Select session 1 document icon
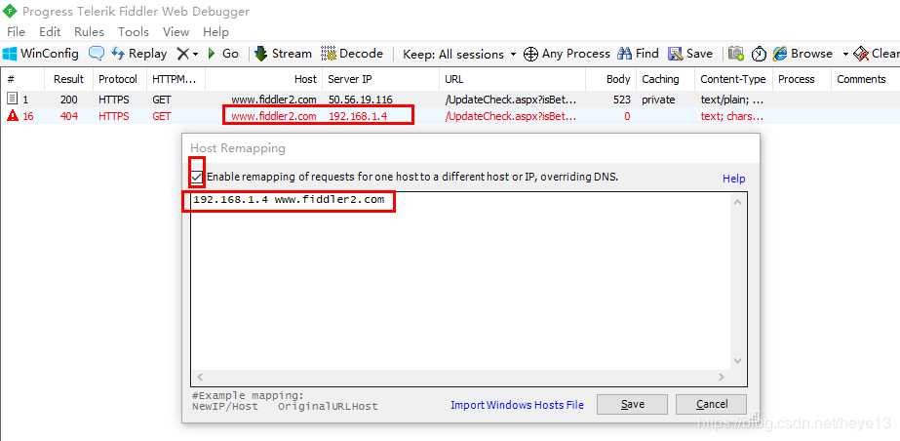 tap(12, 99)
